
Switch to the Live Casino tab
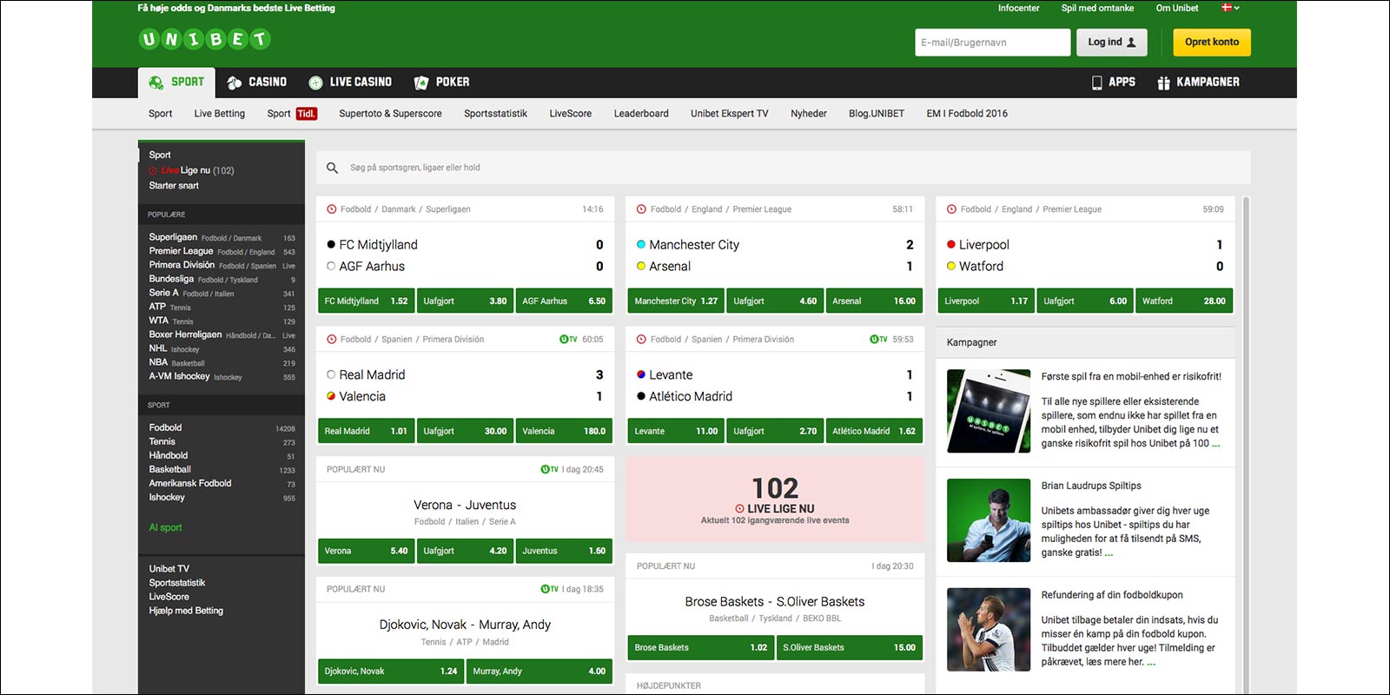click(x=350, y=83)
